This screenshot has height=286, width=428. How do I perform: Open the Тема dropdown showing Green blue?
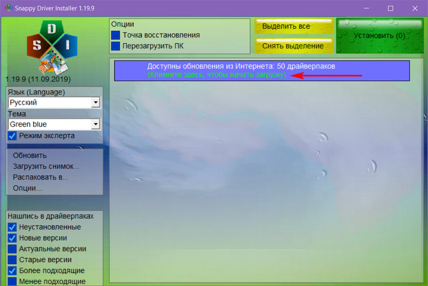pos(55,125)
